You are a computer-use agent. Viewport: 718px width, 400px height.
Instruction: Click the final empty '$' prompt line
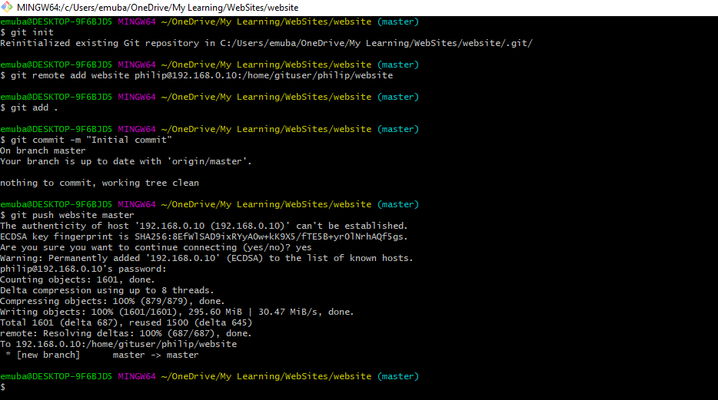pos(3,387)
